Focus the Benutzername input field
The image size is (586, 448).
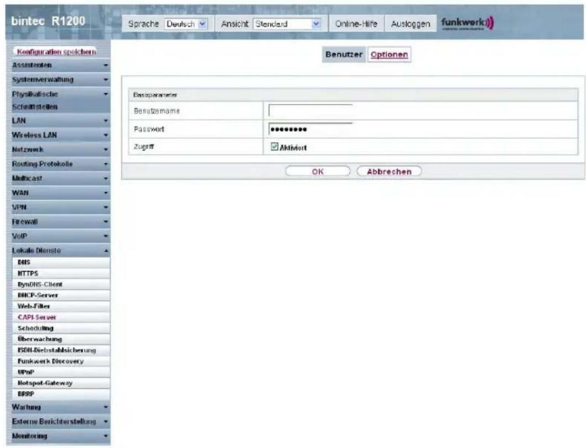(x=310, y=111)
